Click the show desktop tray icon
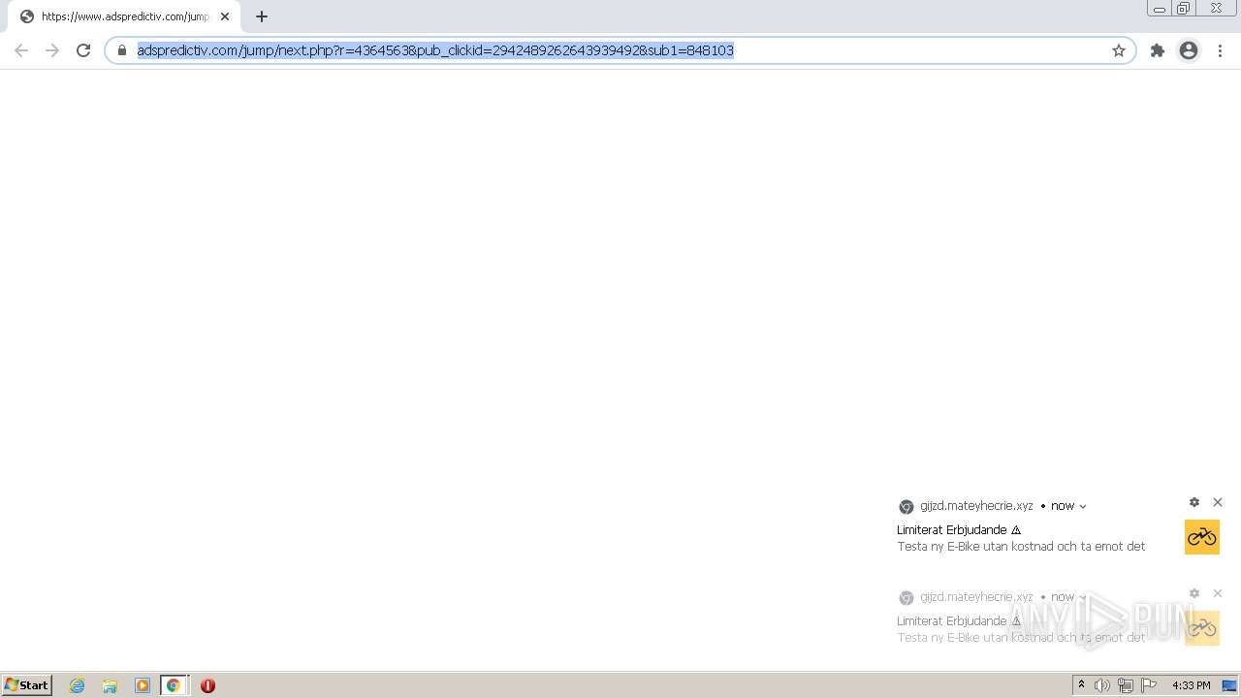This screenshot has width=1241, height=698. pyautogui.click(x=1229, y=685)
